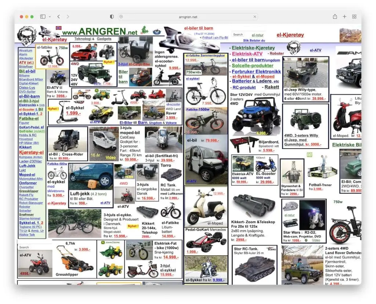
Task: Show the tab overview grid icon
Action: point(354,17)
